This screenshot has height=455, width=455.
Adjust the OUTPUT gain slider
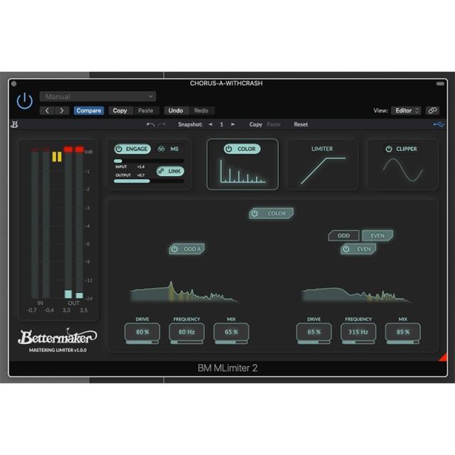[x=149, y=181]
